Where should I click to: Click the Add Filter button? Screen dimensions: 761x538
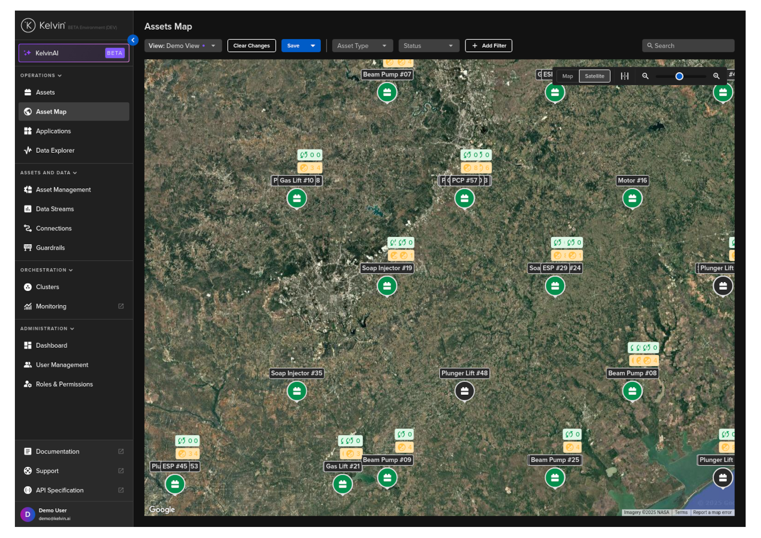coord(488,46)
